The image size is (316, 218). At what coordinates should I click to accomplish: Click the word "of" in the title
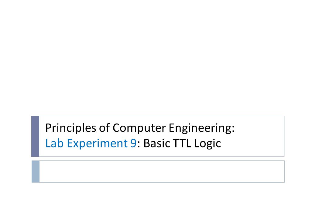coord(104,128)
